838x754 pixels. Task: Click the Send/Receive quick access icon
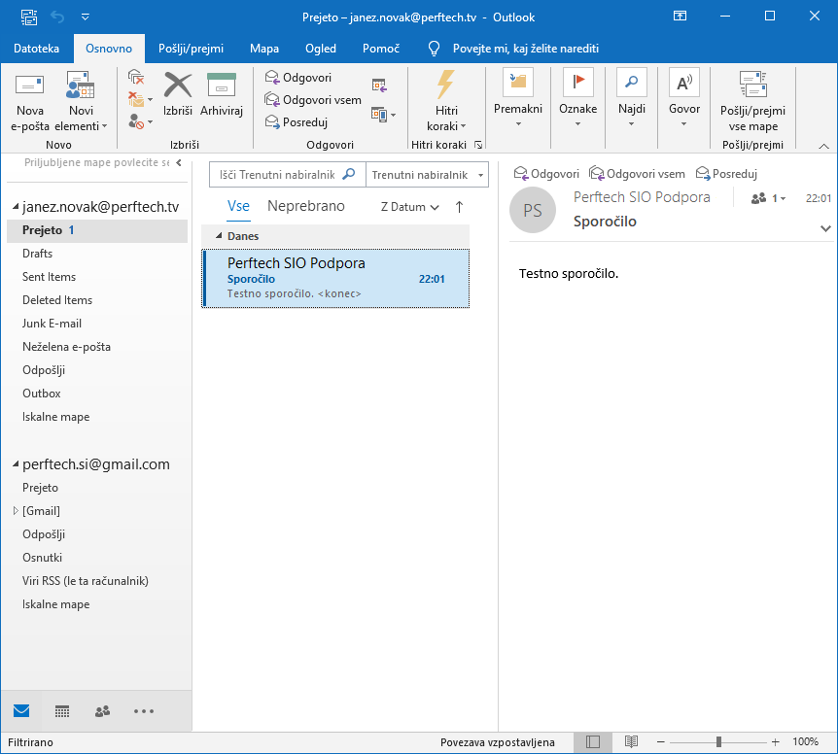point(29,17)
